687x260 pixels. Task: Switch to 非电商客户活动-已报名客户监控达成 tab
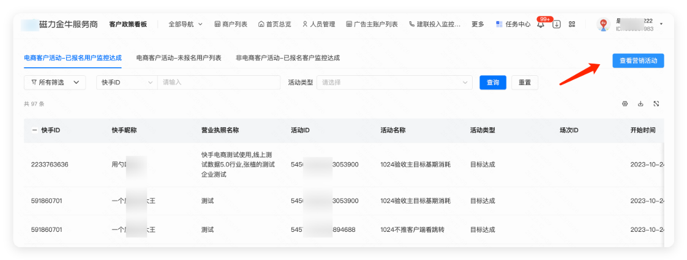pos(288,58)
